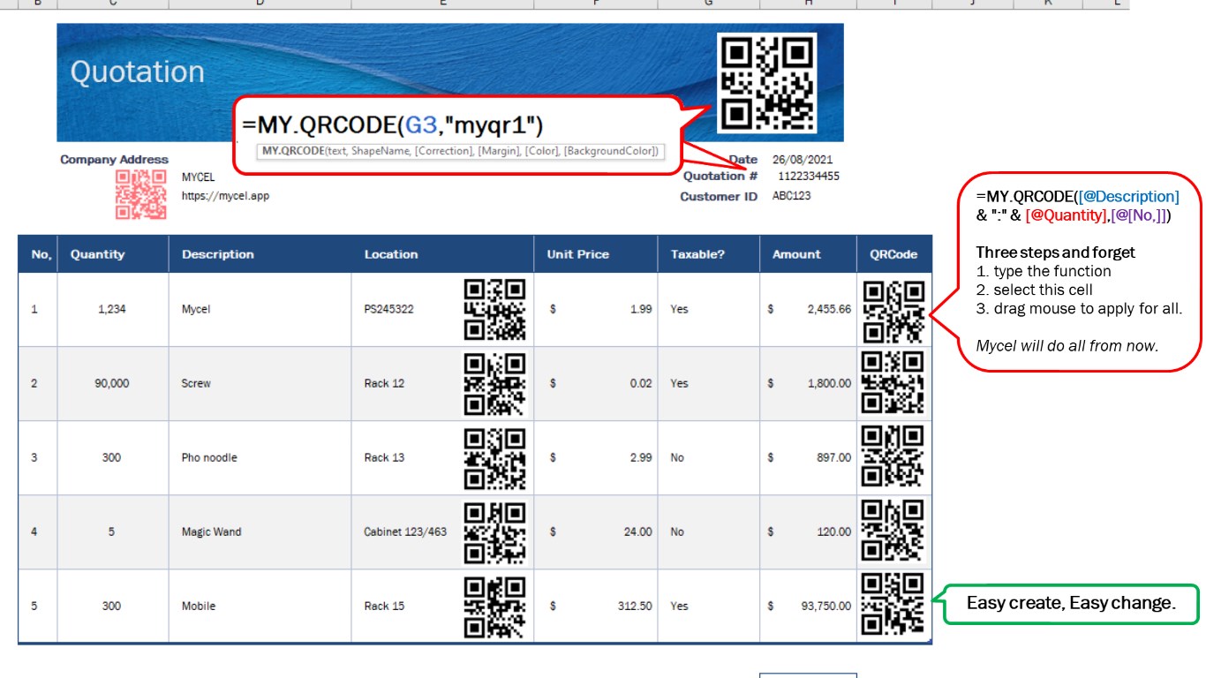
Task: Click the Taxable? column header
Action: (709, 254)
